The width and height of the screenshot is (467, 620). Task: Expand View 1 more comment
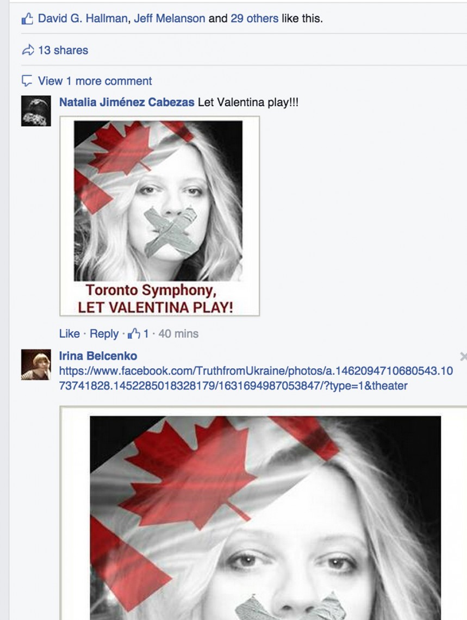click(x=95, y=81)
